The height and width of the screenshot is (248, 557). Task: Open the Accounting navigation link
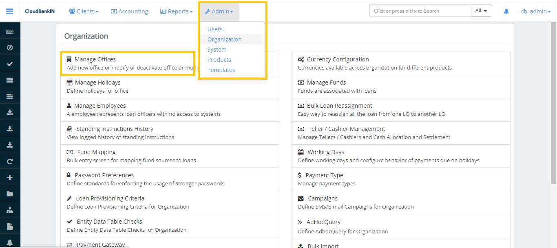click(129, 11)
